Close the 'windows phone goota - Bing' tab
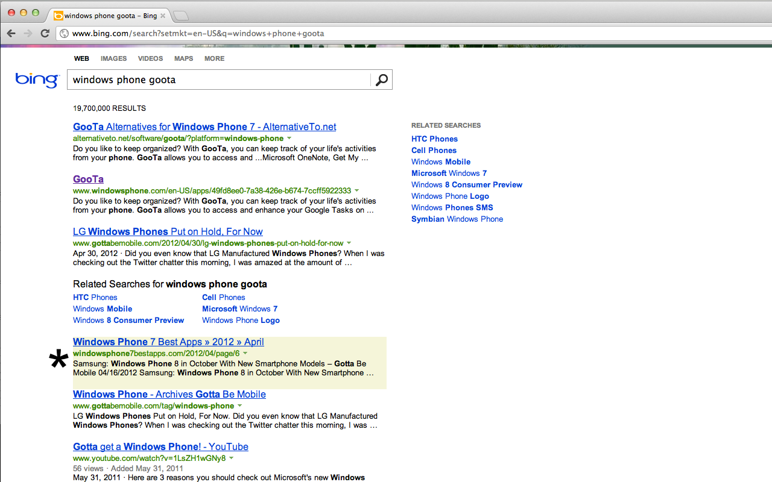Screen dimensions: 772x482 (x=162, y=16)
